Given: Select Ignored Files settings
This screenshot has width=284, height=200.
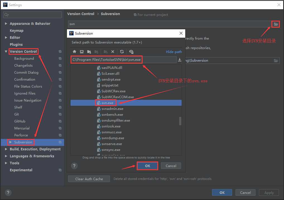Looking at the screenshot, I should click(25, 93).
